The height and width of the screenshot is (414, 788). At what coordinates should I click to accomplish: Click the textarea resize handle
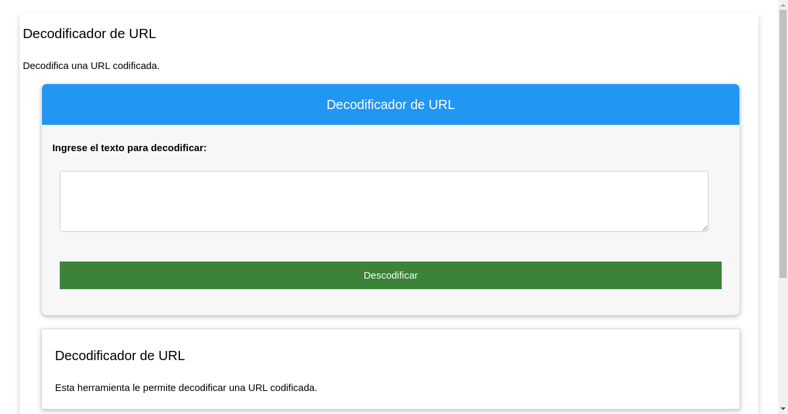(x=705, y=227)
